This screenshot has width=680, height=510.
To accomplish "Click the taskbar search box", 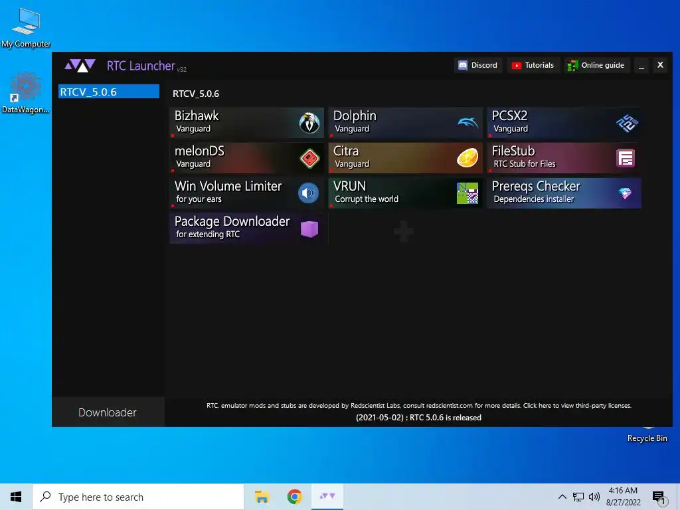I will point(138,497).
